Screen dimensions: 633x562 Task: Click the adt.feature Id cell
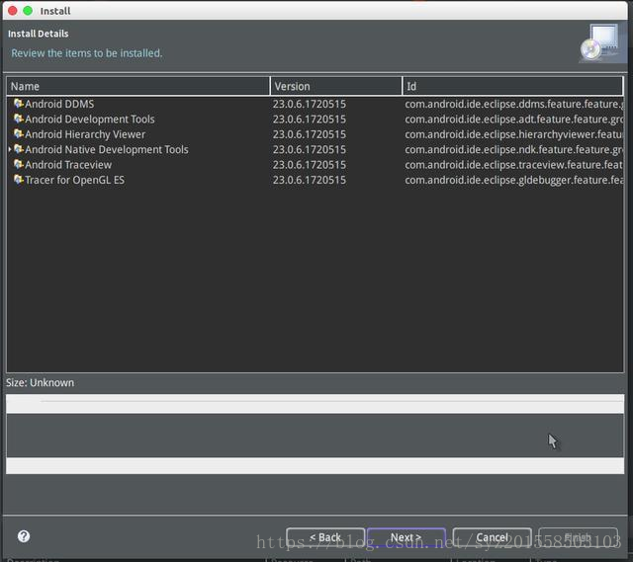514,120
